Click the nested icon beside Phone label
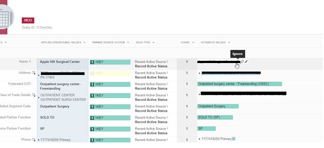Screen dimensions: 324x148 pyautogui.click(x=34, y=139)
